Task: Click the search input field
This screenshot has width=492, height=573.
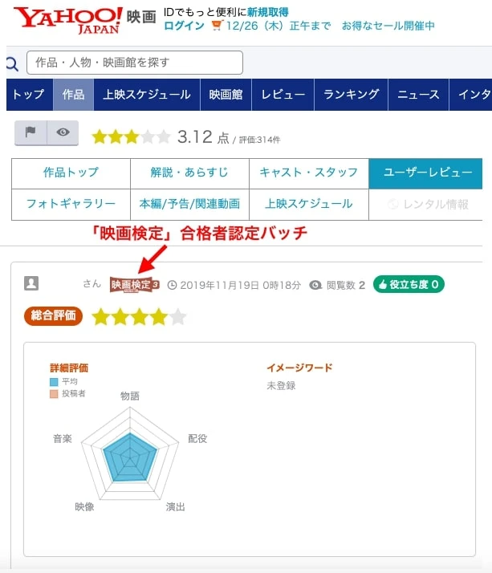Action: tap(135, 63)
